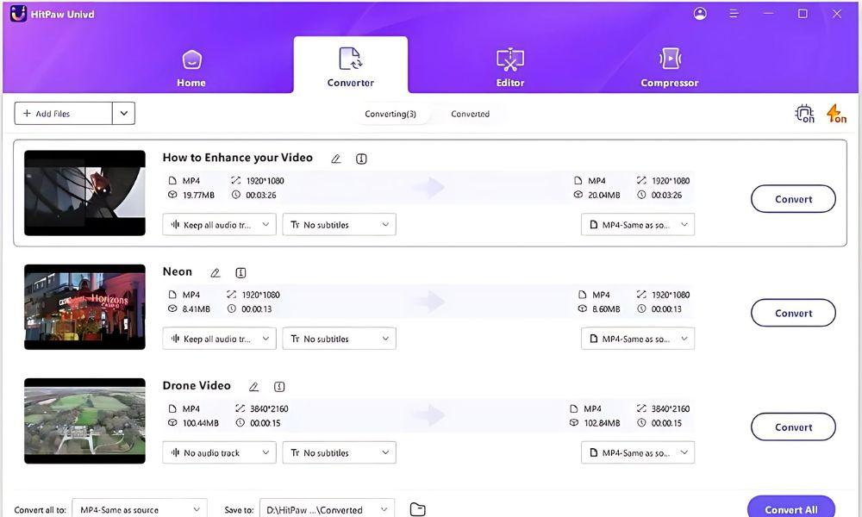The image size is (862, 517).
Task: Toggle hardware acceleration chip icon
Action: coord(805,114)
